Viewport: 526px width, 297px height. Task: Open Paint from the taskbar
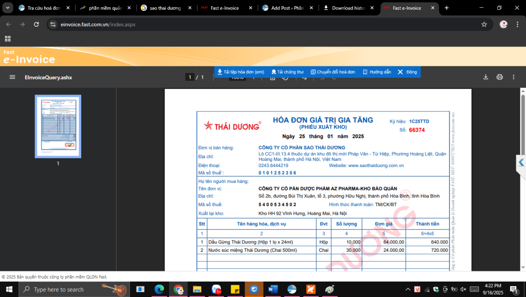330,289
